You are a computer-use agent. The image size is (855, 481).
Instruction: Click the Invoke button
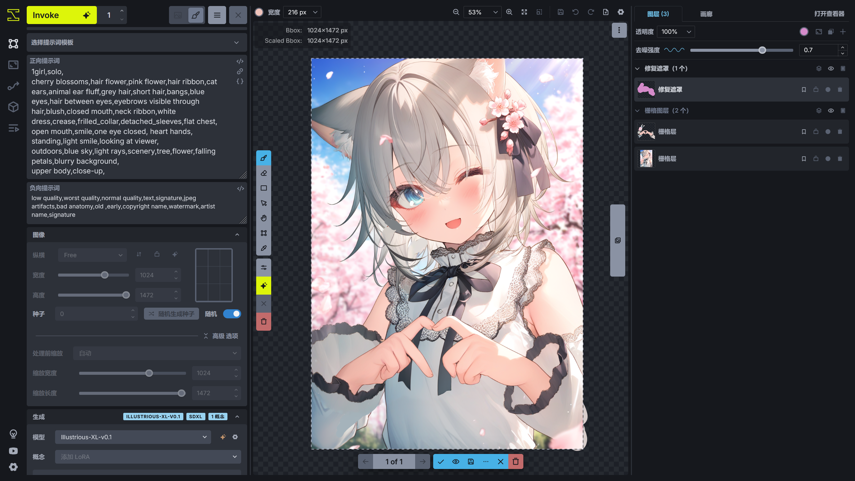[x=61, y=15]
